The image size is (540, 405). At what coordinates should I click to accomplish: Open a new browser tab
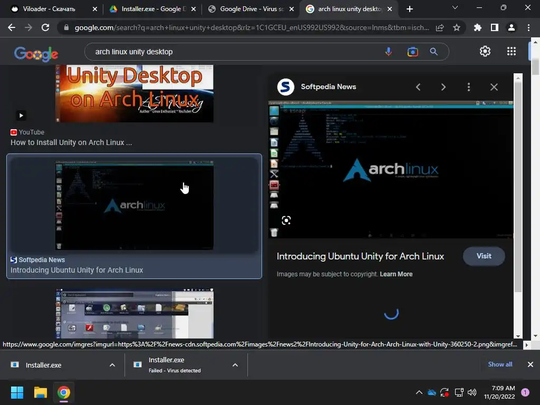(409, 9)
